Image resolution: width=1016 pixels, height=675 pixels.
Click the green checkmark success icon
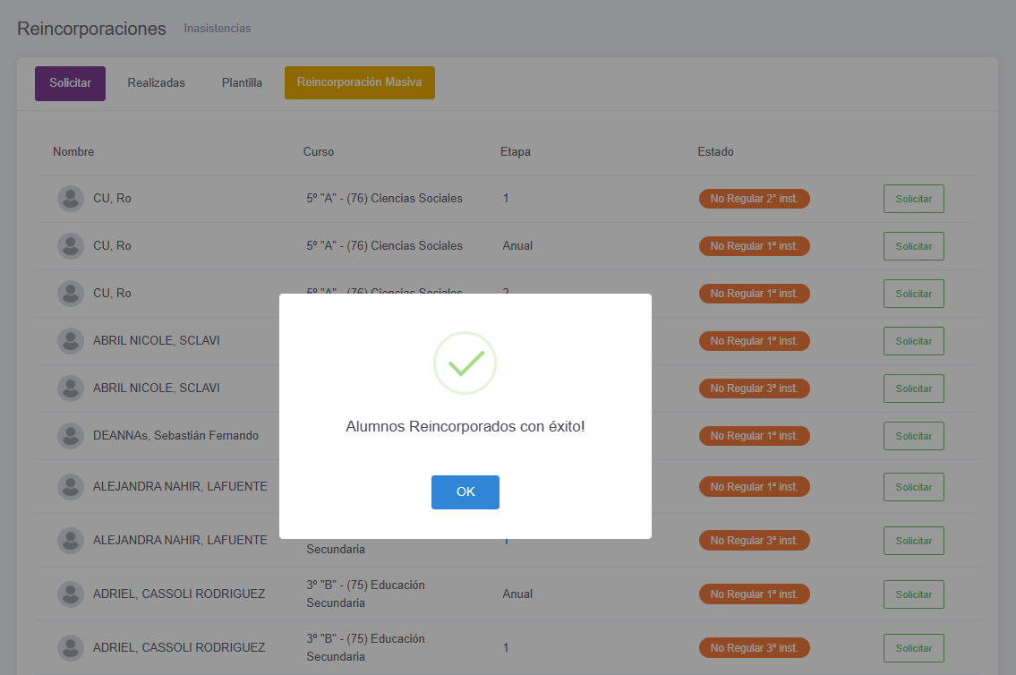(465, 363)
